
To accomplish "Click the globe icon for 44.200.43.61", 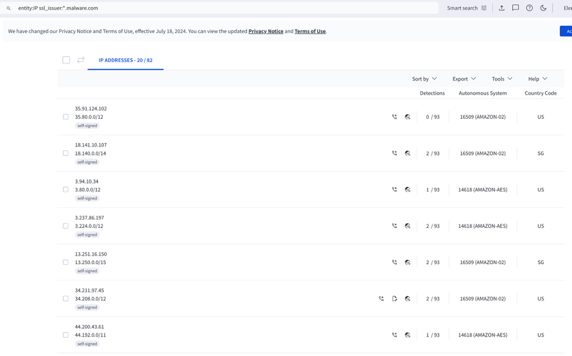I will click(408, 335).
